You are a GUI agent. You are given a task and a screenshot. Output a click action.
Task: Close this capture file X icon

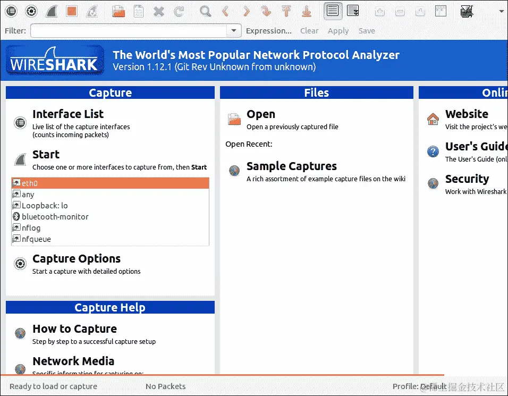tap(159, 11)
